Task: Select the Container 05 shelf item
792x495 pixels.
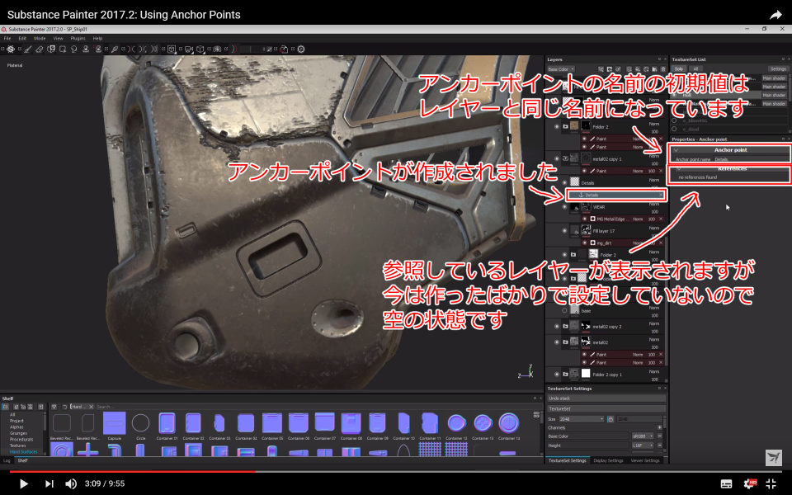Action: click(272, 423)
